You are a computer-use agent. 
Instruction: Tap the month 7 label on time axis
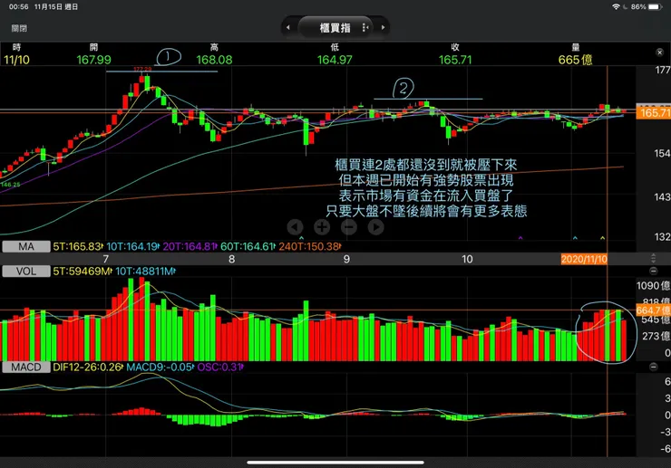pyautogui.click(x=106, y=259)
